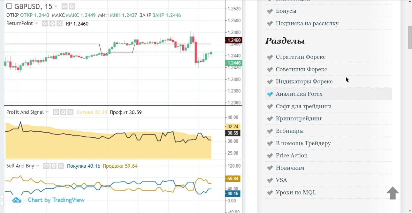Click the Профит 30.59 legend value
Screen dimensions: 412x213
coord(126,112)
